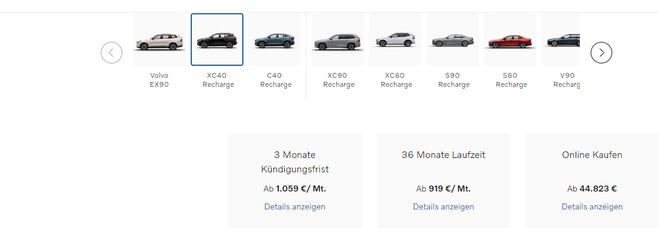The height and width of the screenshot is (228, 659).
Task: Click the Volvo EX90 text label
Action: point(160,80)
